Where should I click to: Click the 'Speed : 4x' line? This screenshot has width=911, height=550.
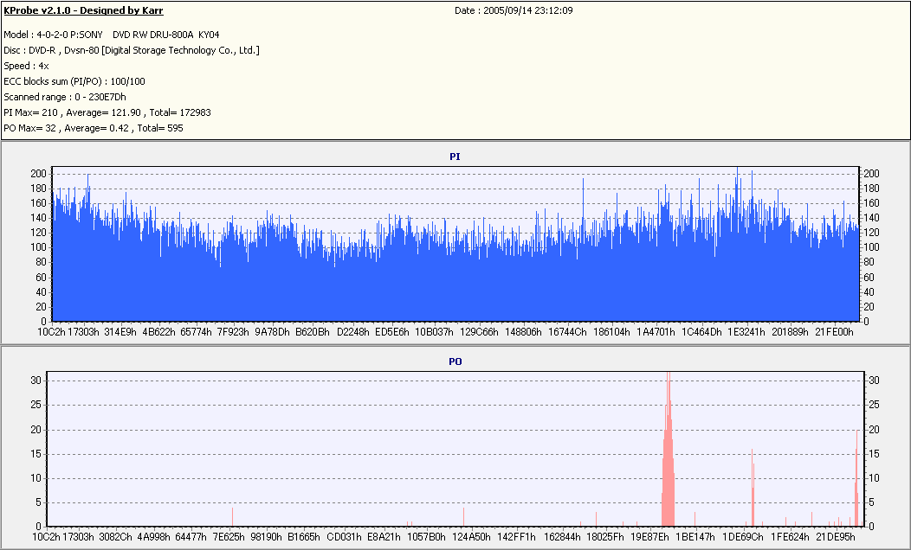[26, 66]
